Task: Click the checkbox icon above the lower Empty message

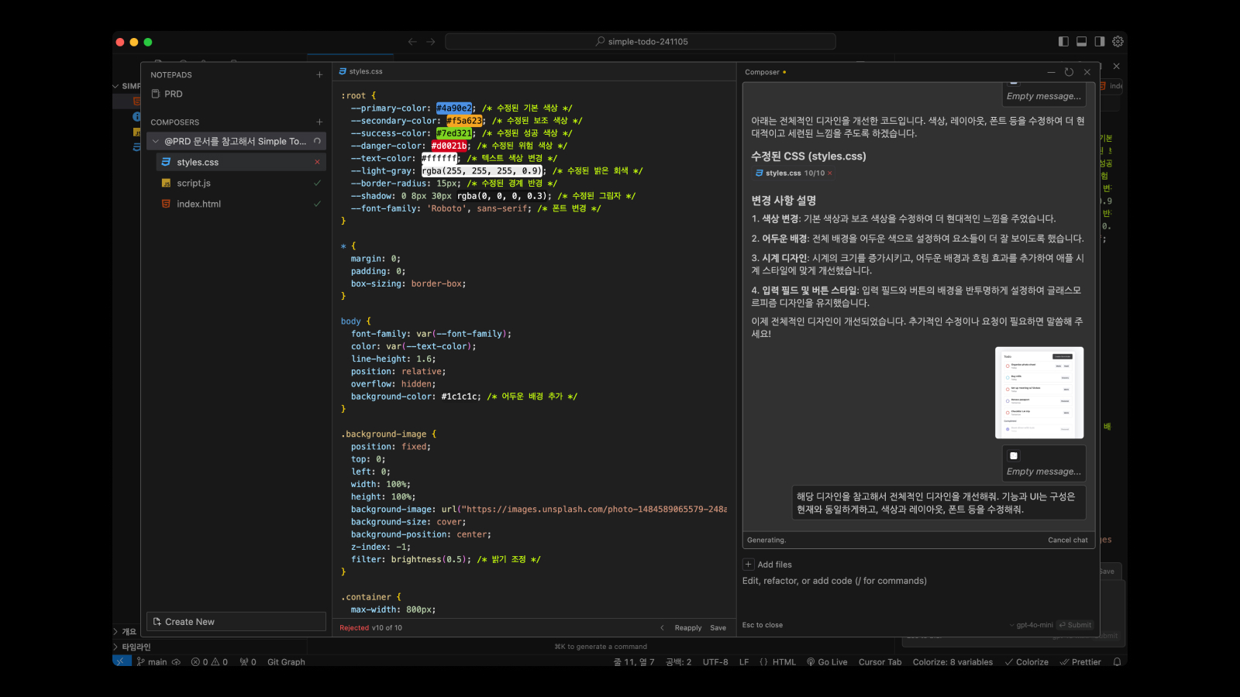Action: tap(1014, 456)
